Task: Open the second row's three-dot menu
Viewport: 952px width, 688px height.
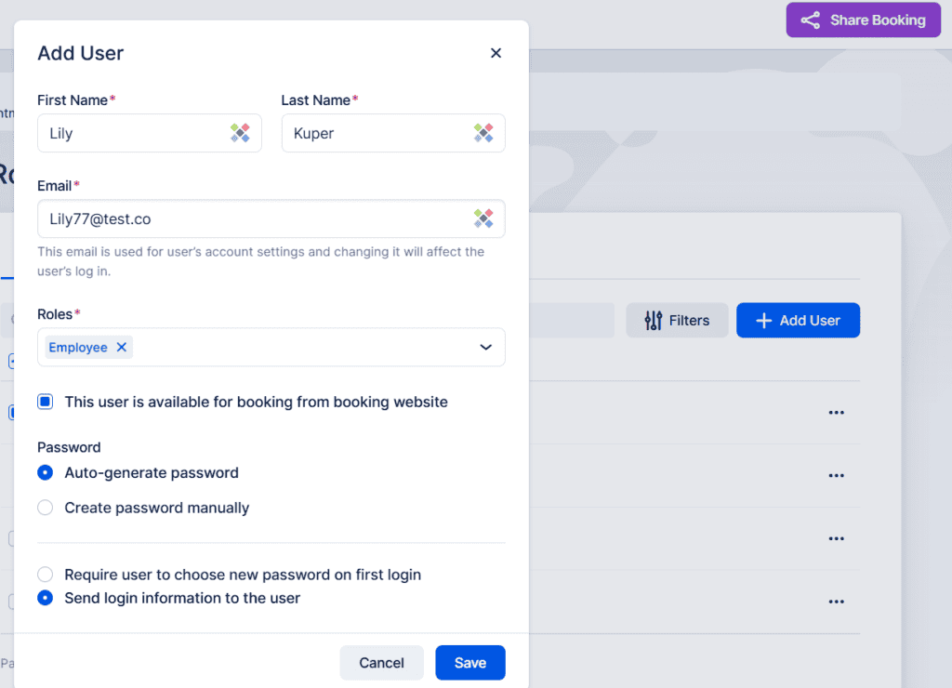Action: point(836,475)
